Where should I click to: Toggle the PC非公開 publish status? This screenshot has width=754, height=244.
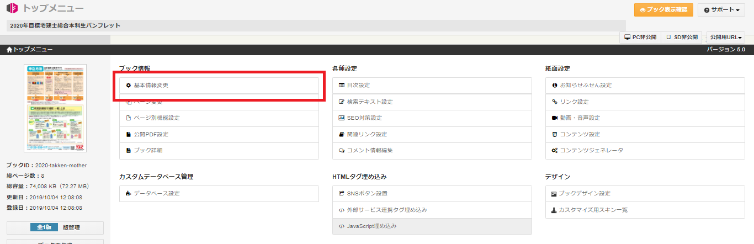click(640, 38)
